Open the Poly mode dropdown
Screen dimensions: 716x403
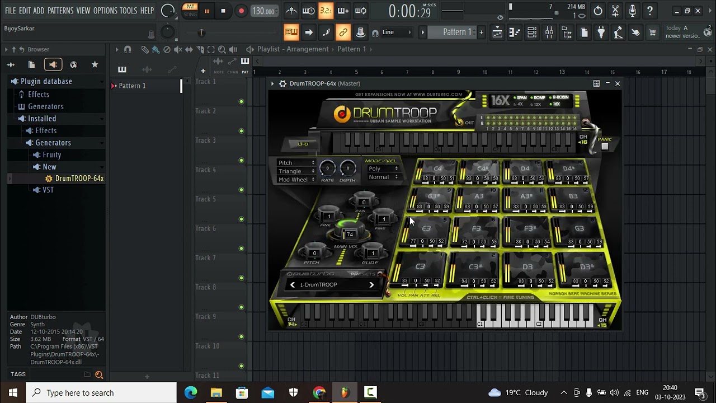[383, 168]
